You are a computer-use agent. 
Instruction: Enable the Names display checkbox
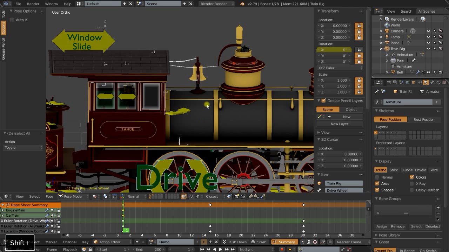(x=377, y=177)
